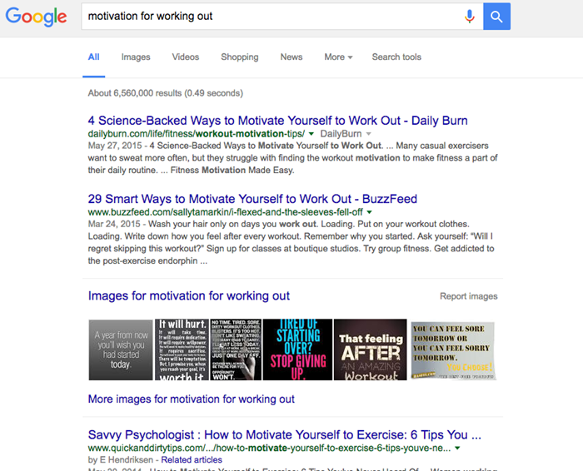Open 'No time. Tired. Sore.' image thumbnail
This screenshot has height=471, width=583.
pos(236,350)
